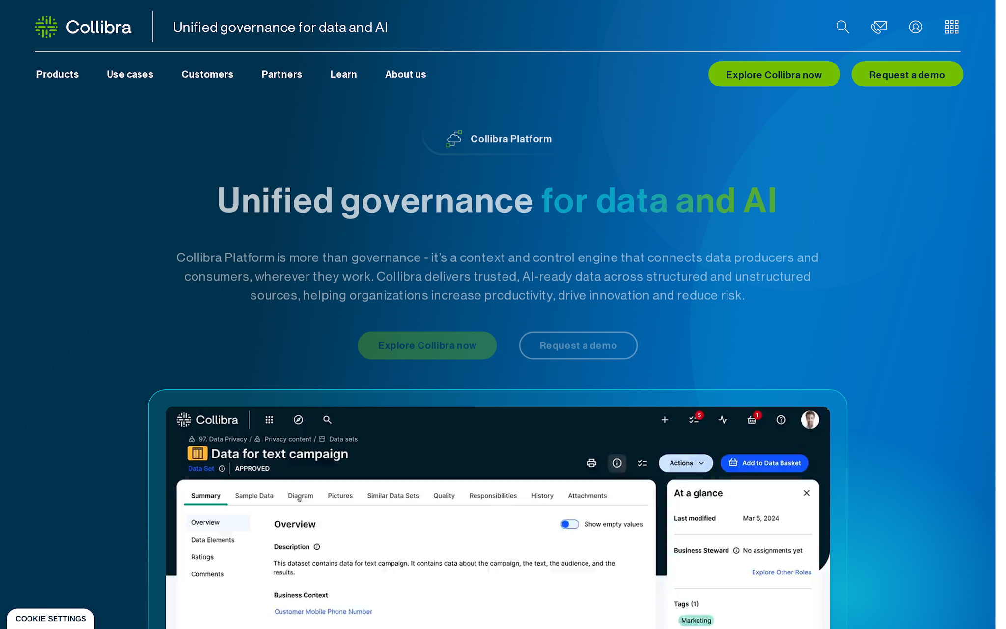The height and width of the screenshot is (629, 1006).
Task: Switch to the History tab
Action: tap(542, 496)
